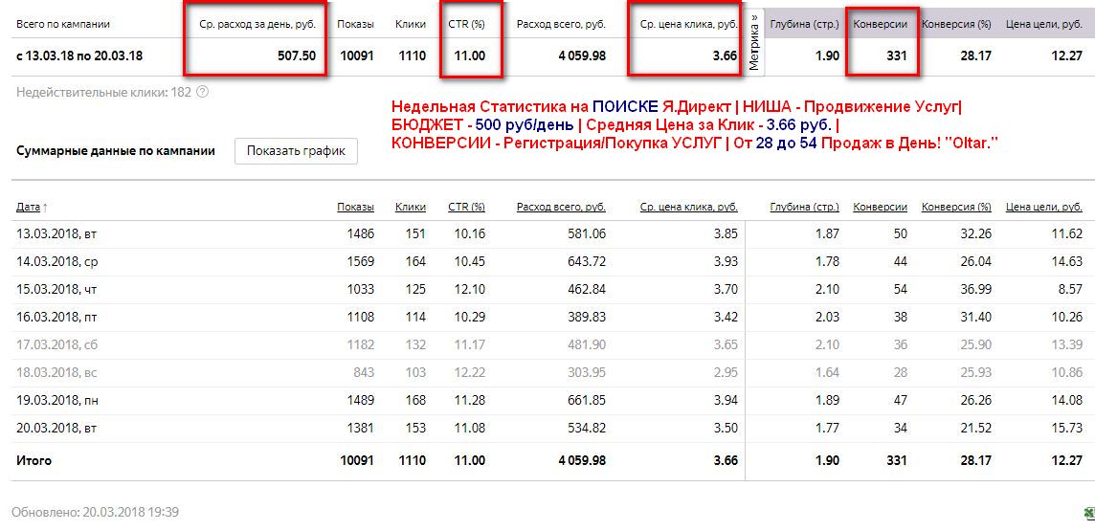
Task: Open the help icon beside Недействительные клики
Action: coord(203,92)
